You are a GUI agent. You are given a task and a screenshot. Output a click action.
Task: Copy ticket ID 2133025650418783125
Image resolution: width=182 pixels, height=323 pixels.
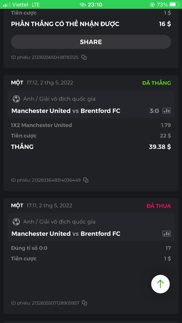click(84, 57)
